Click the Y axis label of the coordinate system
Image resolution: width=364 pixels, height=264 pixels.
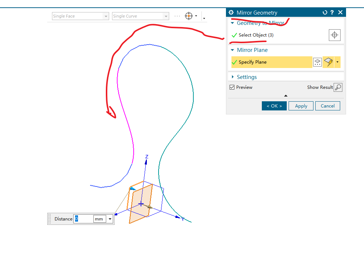point(183,219)
